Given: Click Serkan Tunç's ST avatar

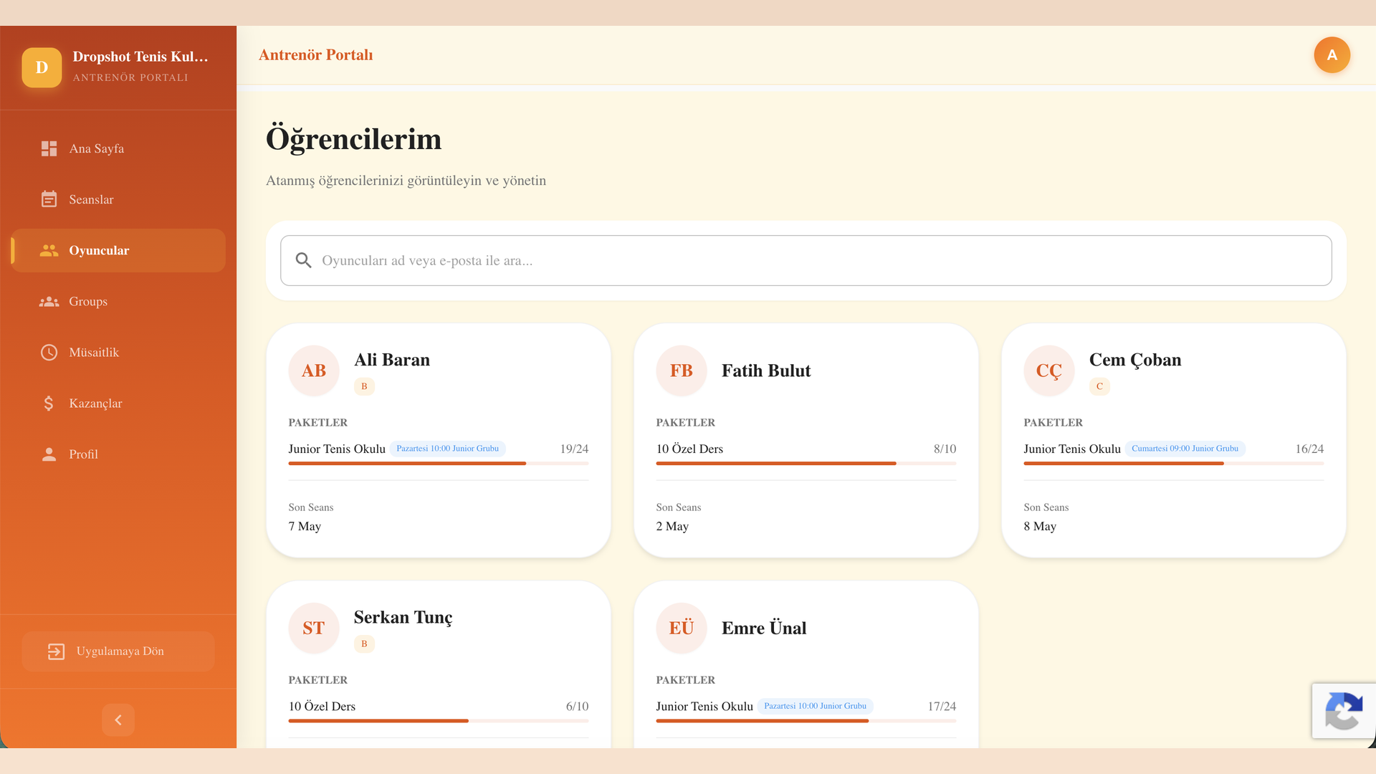Looking at the screenshot, I should 313,628.
